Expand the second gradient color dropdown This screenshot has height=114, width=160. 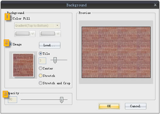coord(58,34)
